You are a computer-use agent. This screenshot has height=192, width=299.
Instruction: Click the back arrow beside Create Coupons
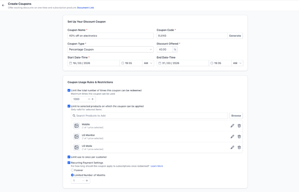pyautogui.click(x=3, y=6)
